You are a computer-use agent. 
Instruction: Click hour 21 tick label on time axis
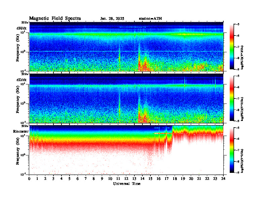click(x=199, y=179)
